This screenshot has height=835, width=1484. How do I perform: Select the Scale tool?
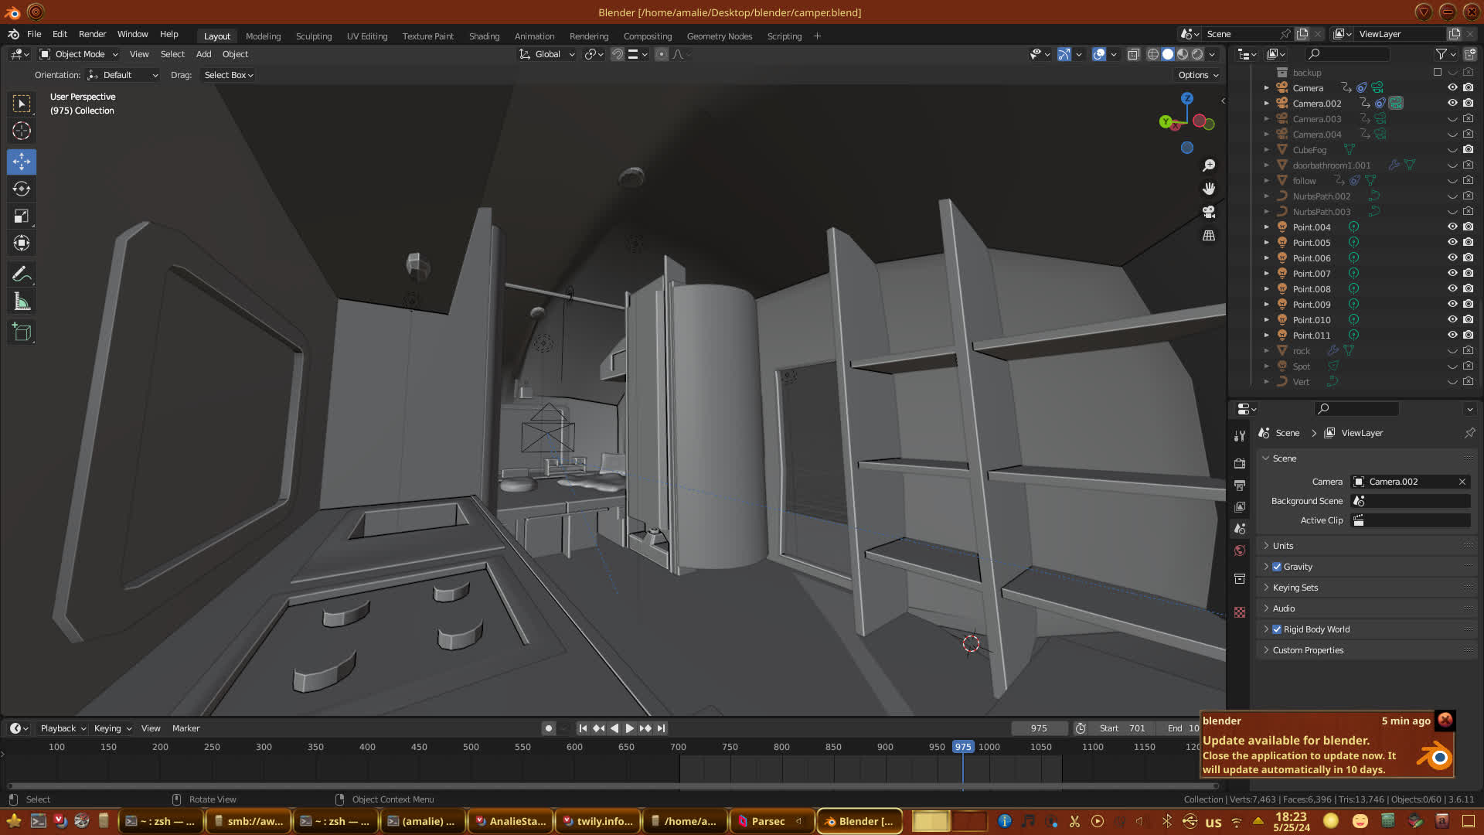(x=22, y=216)
